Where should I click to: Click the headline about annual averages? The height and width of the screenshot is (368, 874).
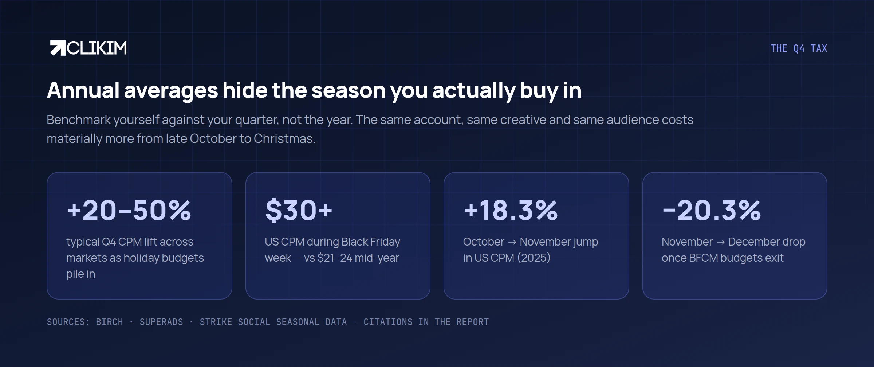[x=314, y=90]
